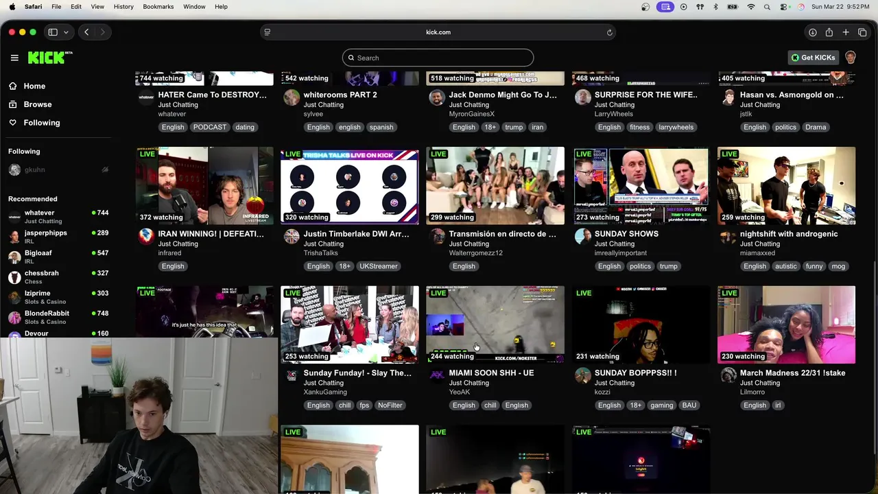Click the Get KICKs button
This screenshot has height=494, width=878.
(x=813, y=58)
